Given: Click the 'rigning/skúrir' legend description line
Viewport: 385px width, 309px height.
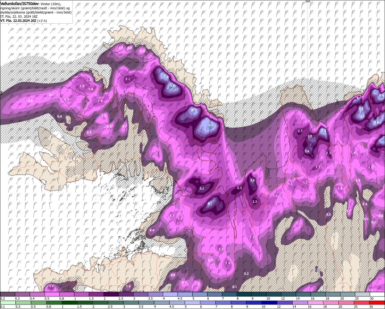Looking at the screenshot, I should (x=35, y=8).
